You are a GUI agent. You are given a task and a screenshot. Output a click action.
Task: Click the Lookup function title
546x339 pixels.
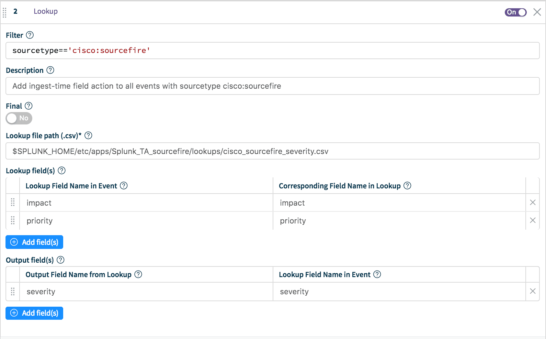(46, 11)
